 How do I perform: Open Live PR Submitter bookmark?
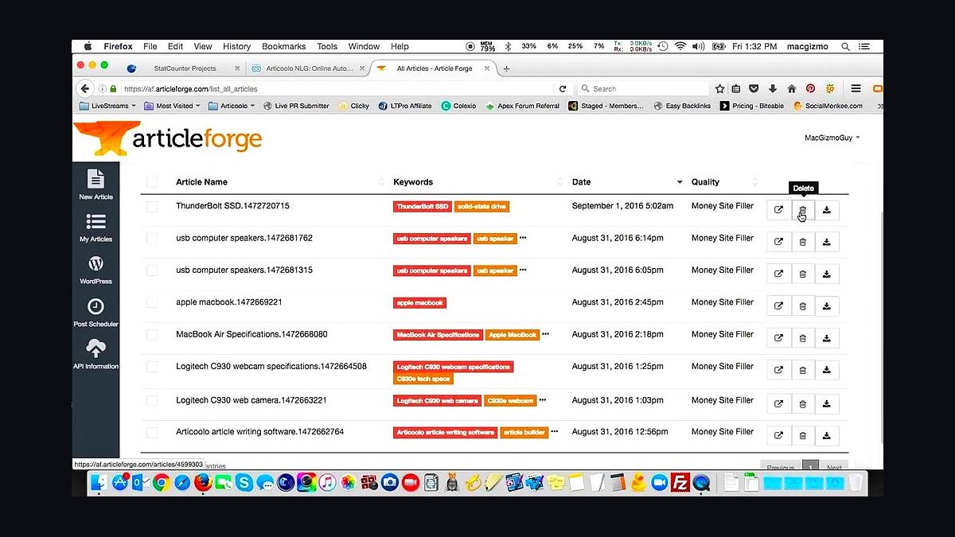pos(296,106)
